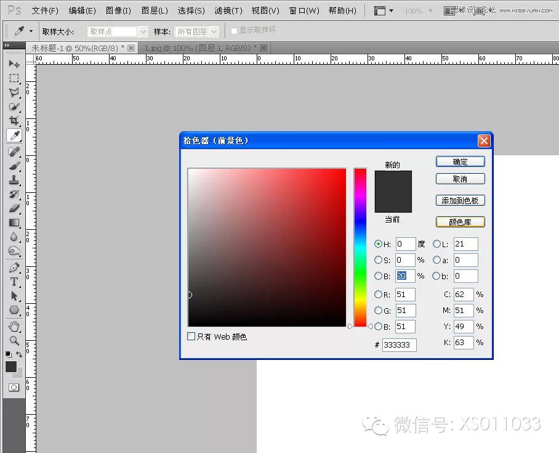
Task: Click the 颜色库 button
Action: (459, 221)
